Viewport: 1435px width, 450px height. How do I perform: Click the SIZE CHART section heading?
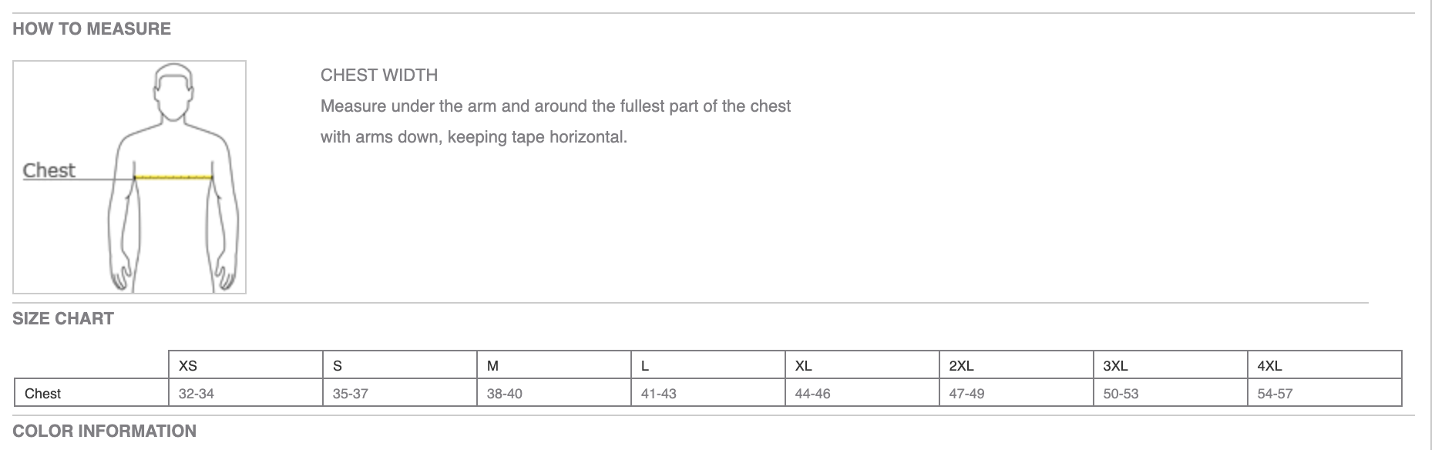[63, 319]
